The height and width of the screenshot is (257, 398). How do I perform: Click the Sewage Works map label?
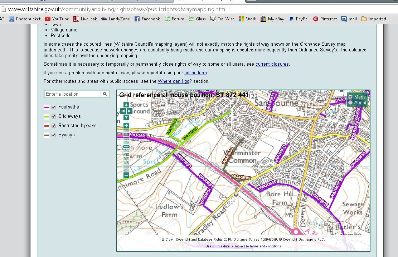coord(353,208)
